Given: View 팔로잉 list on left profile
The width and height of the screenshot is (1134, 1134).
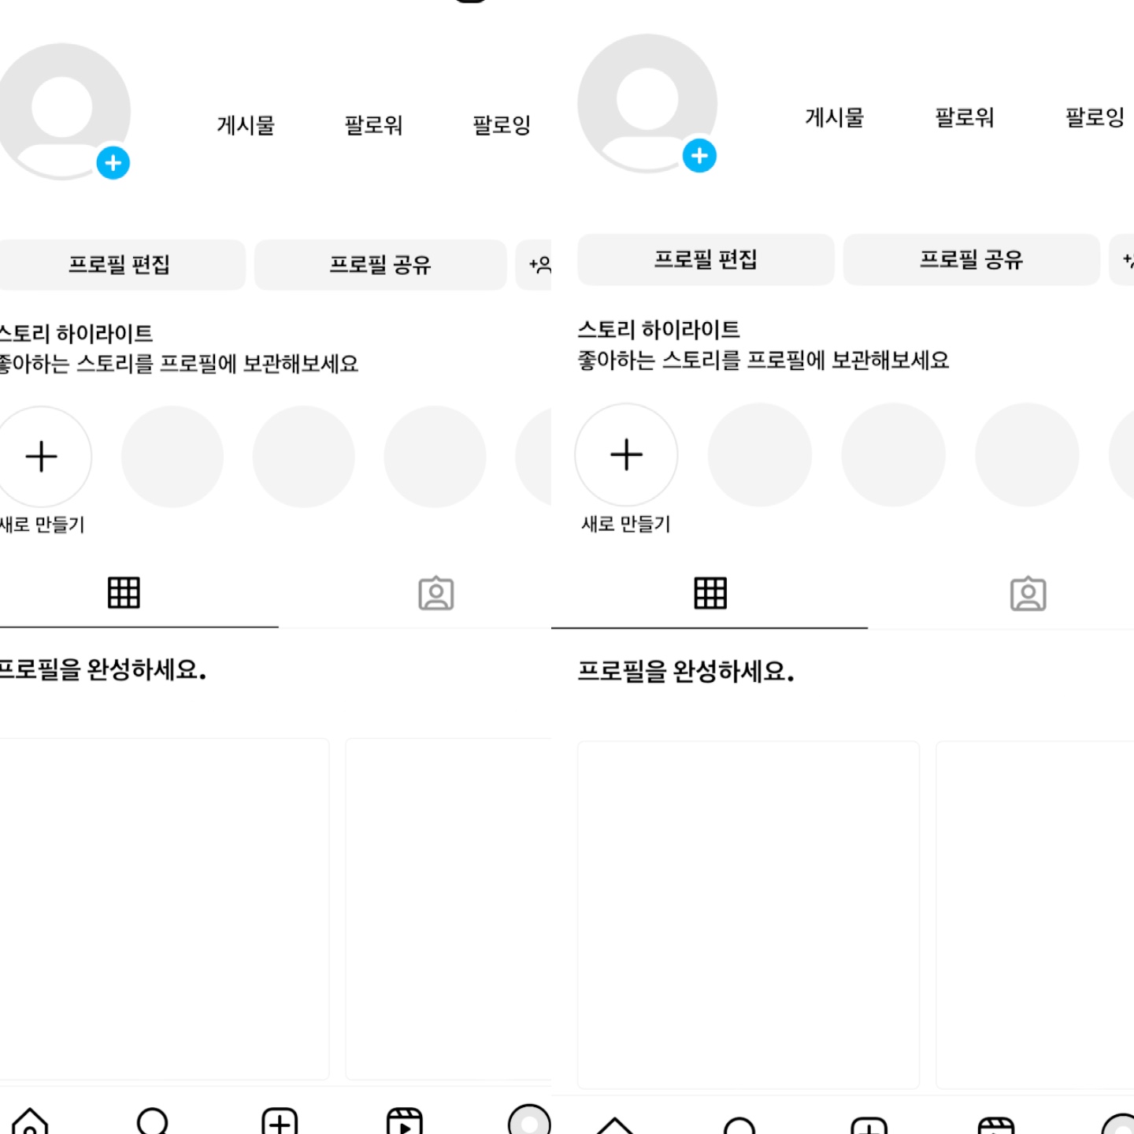Looking at the screenshot, I should click(501, 125).
